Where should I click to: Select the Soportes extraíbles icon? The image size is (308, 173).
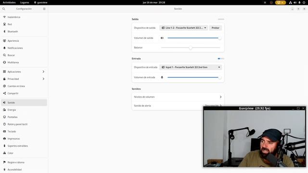tap(4, 146)
